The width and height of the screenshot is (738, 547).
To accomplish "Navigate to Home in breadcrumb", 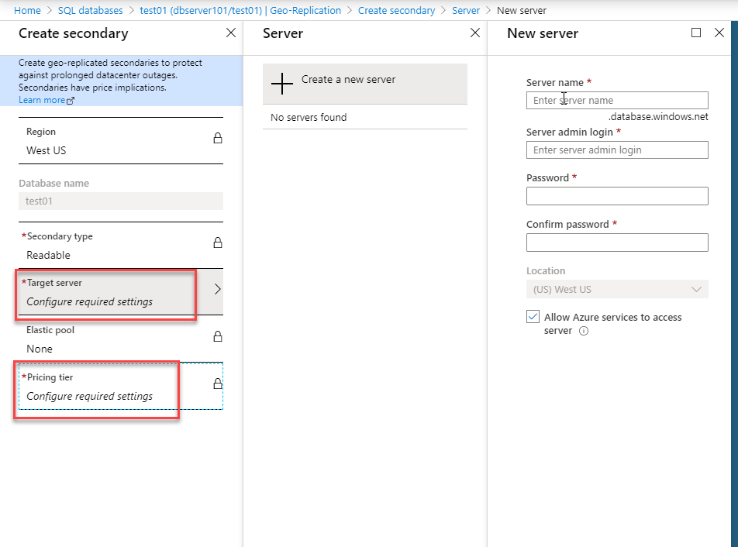I will 27,10.
